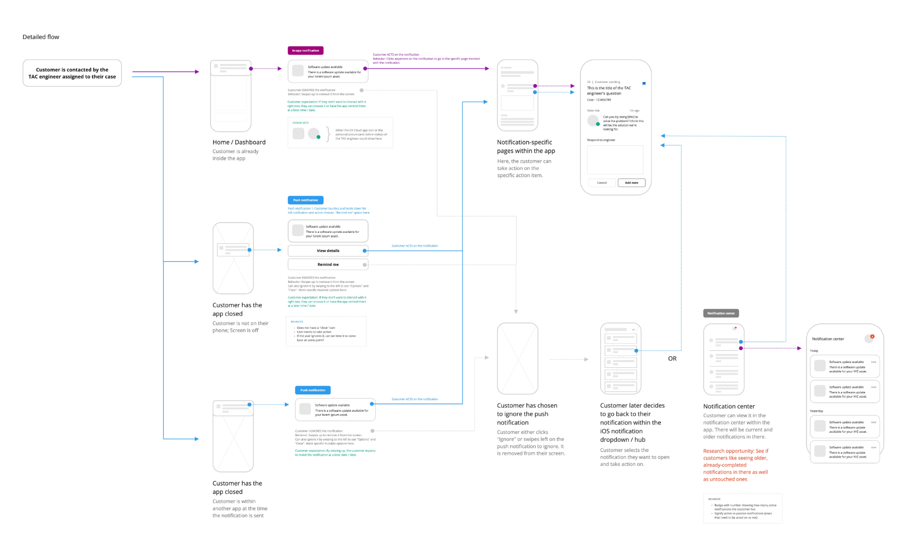
Task: Click the Home / Dashboard phone wireframe
Action: [x=231, y=96]
